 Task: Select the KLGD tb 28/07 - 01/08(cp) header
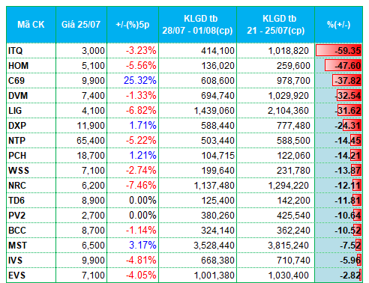coord(197,25)
